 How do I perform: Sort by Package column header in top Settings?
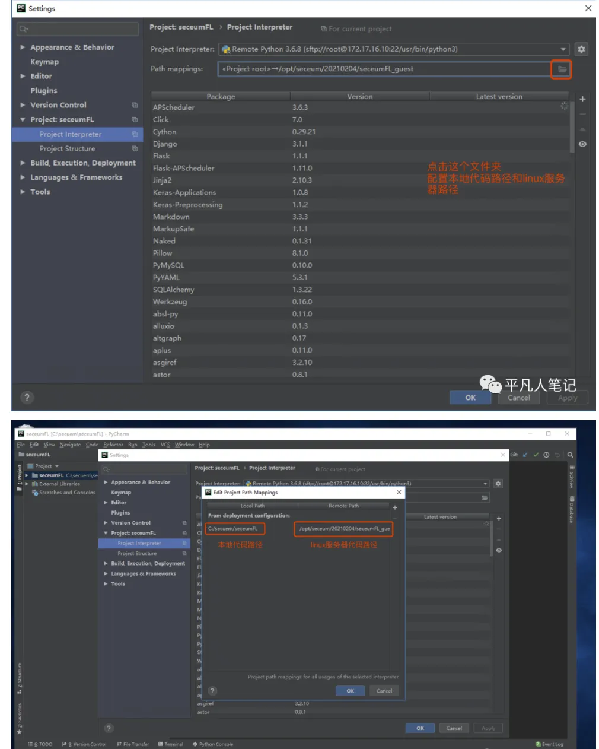[x=221, y=96]
